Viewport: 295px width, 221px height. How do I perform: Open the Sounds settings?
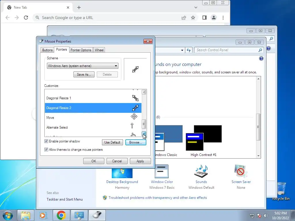[x=201, y=182]
